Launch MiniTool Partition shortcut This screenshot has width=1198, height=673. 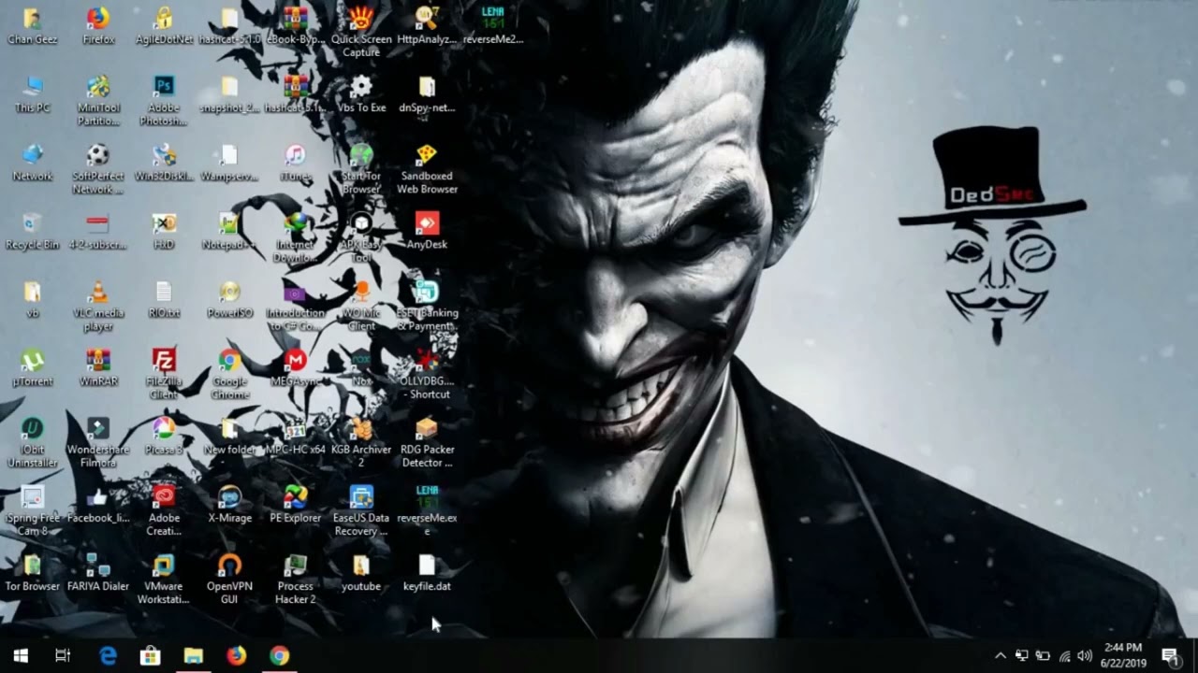(x=98, y=101)
